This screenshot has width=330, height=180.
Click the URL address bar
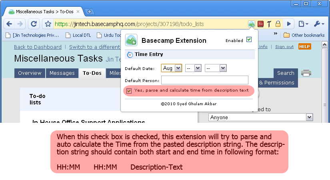point(150,24)
